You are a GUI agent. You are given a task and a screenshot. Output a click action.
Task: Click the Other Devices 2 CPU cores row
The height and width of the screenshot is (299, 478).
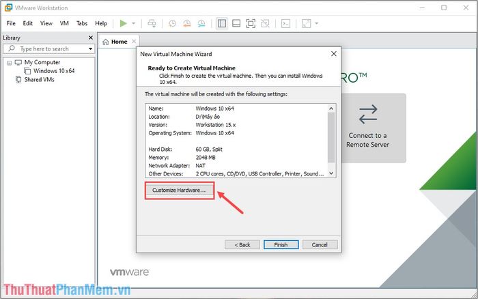(236, 173)
